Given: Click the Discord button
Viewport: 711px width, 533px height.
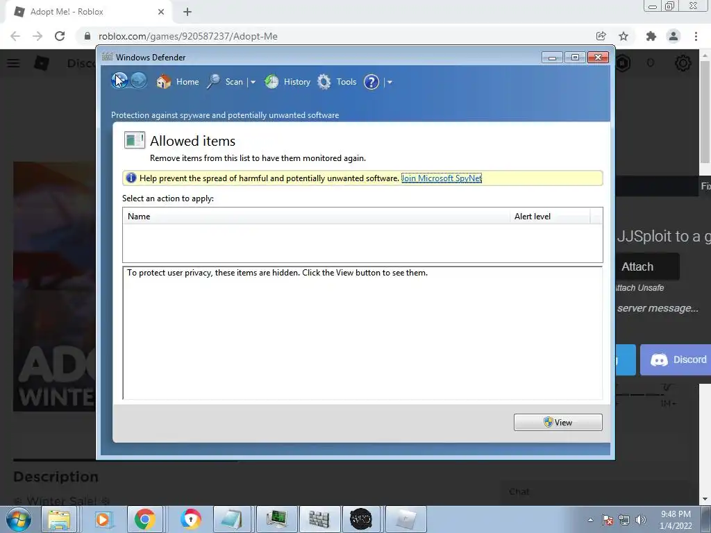Looking at the screenshot, I should coord(676,359).
